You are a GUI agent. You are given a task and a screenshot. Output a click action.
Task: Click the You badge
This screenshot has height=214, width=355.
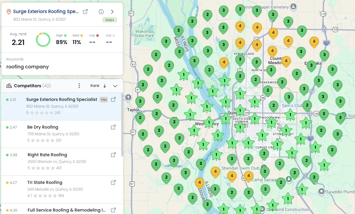tap(104, 99)
